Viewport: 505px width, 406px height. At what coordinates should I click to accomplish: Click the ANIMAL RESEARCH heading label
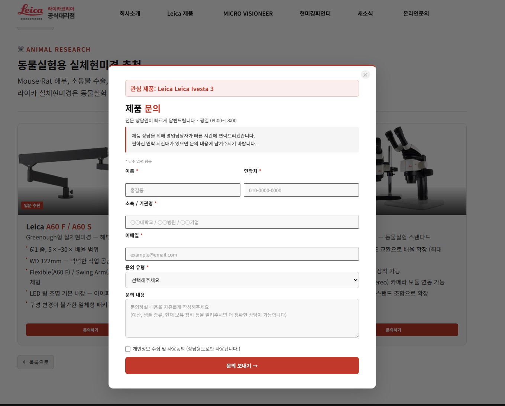[x=58, y=49]
